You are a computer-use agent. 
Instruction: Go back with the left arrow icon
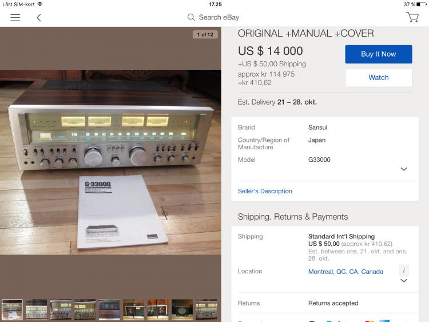pos(38,18)
